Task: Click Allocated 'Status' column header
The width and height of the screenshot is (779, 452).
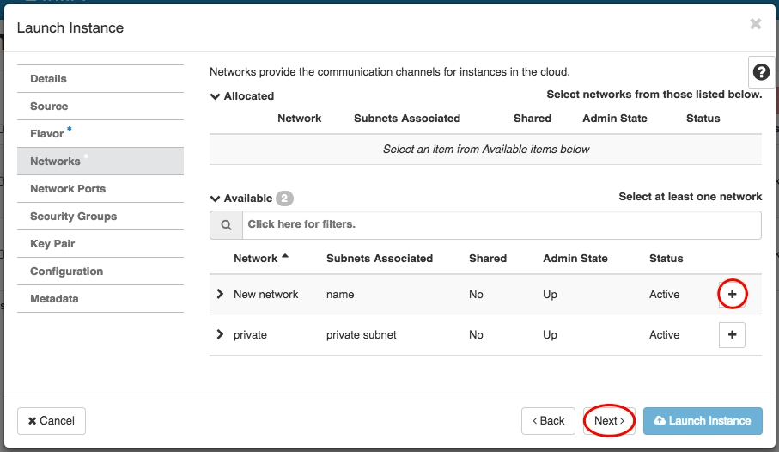Action: 703,119
